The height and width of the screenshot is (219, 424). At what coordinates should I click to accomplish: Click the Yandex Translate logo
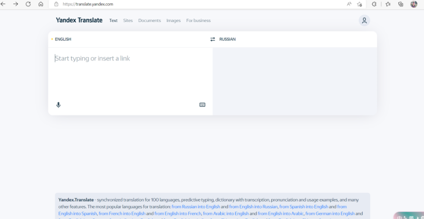[x=79, y=20]
